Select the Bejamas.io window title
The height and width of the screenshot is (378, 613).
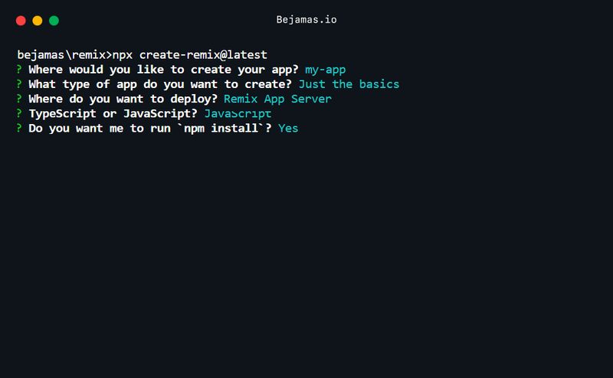[x=306, y=20]
